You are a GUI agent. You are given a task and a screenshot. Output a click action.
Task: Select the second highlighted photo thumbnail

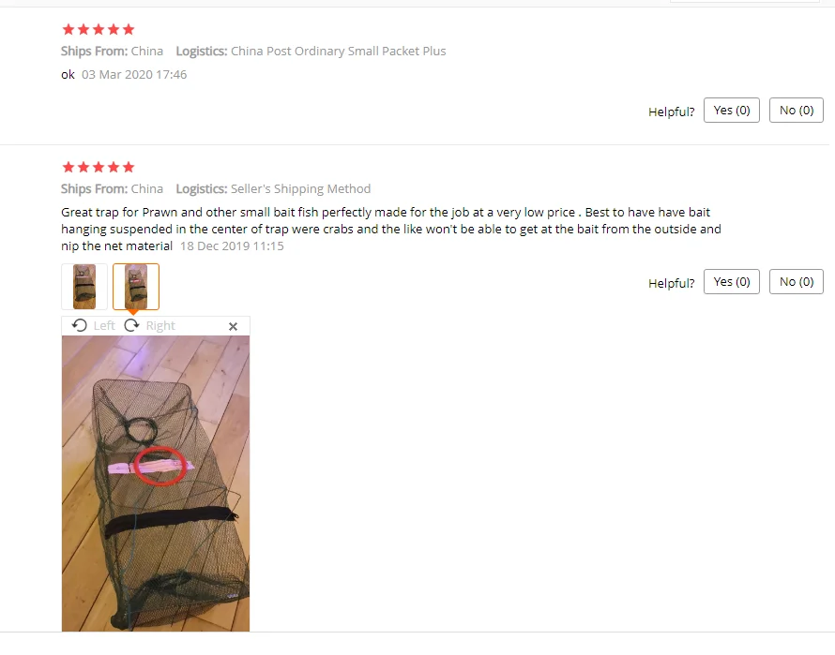tap(136, 286)
